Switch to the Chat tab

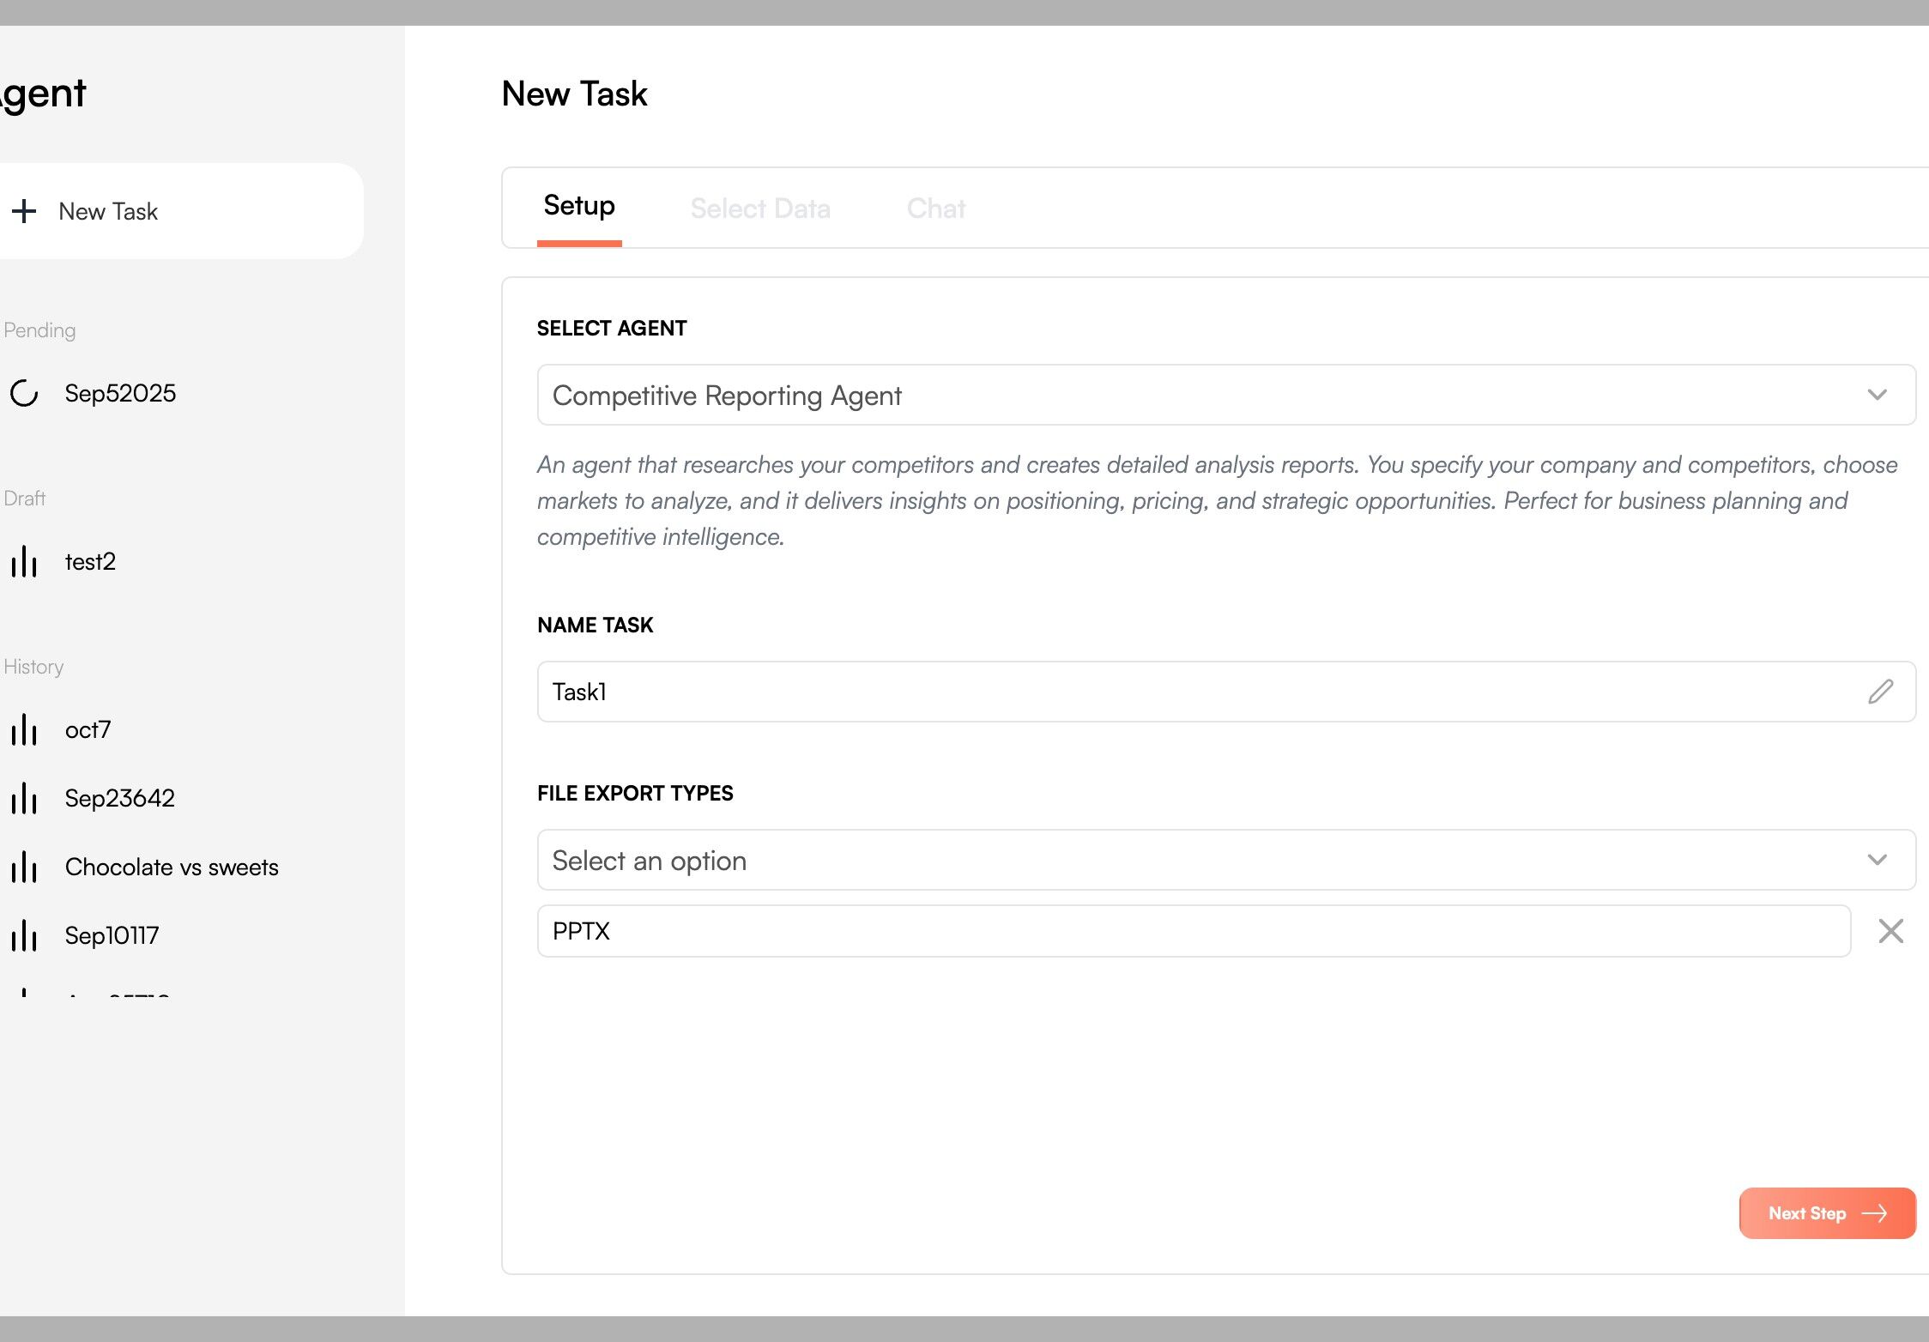click(x=935, y=209)
